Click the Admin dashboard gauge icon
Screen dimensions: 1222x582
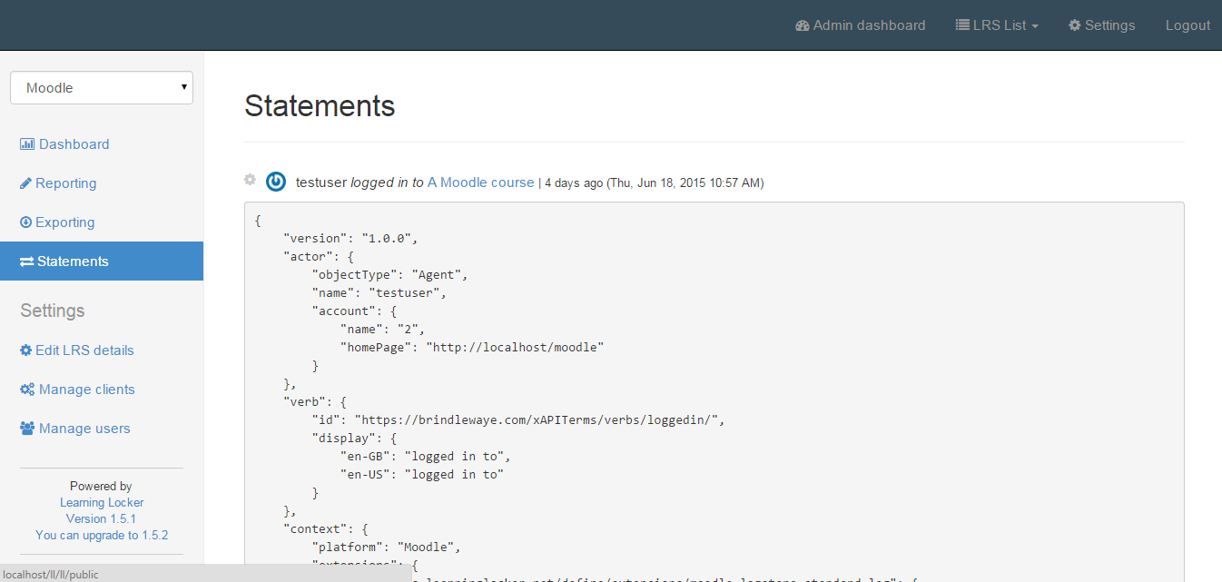click(x=802, y=25)
